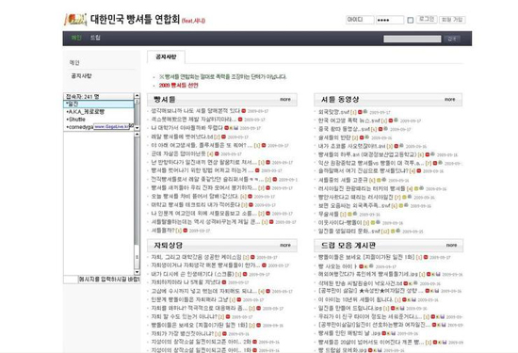
Task: Switch to the 공지사항 tab
Action: [x=166, y=57]
